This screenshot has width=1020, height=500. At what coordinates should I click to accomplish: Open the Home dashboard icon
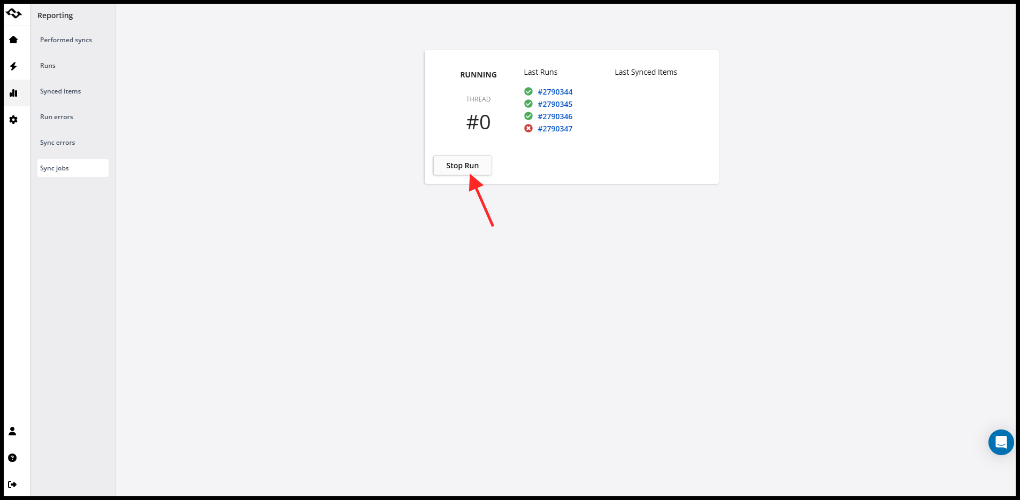pos(14,40)
